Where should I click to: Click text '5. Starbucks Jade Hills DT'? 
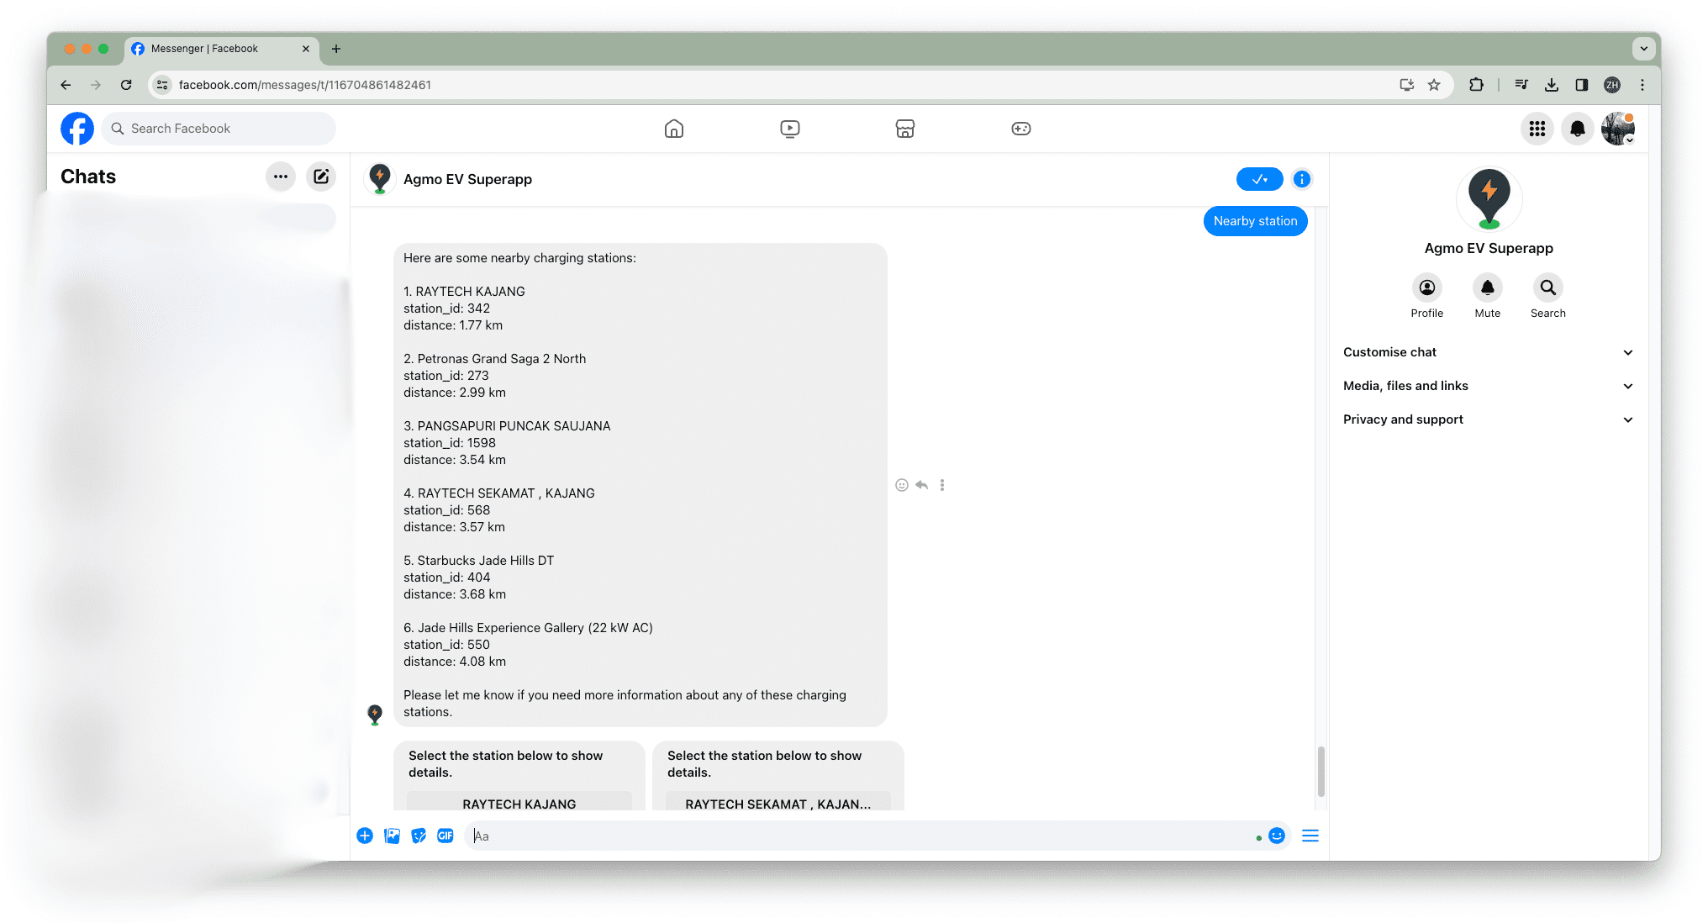(x=478, y=561)
